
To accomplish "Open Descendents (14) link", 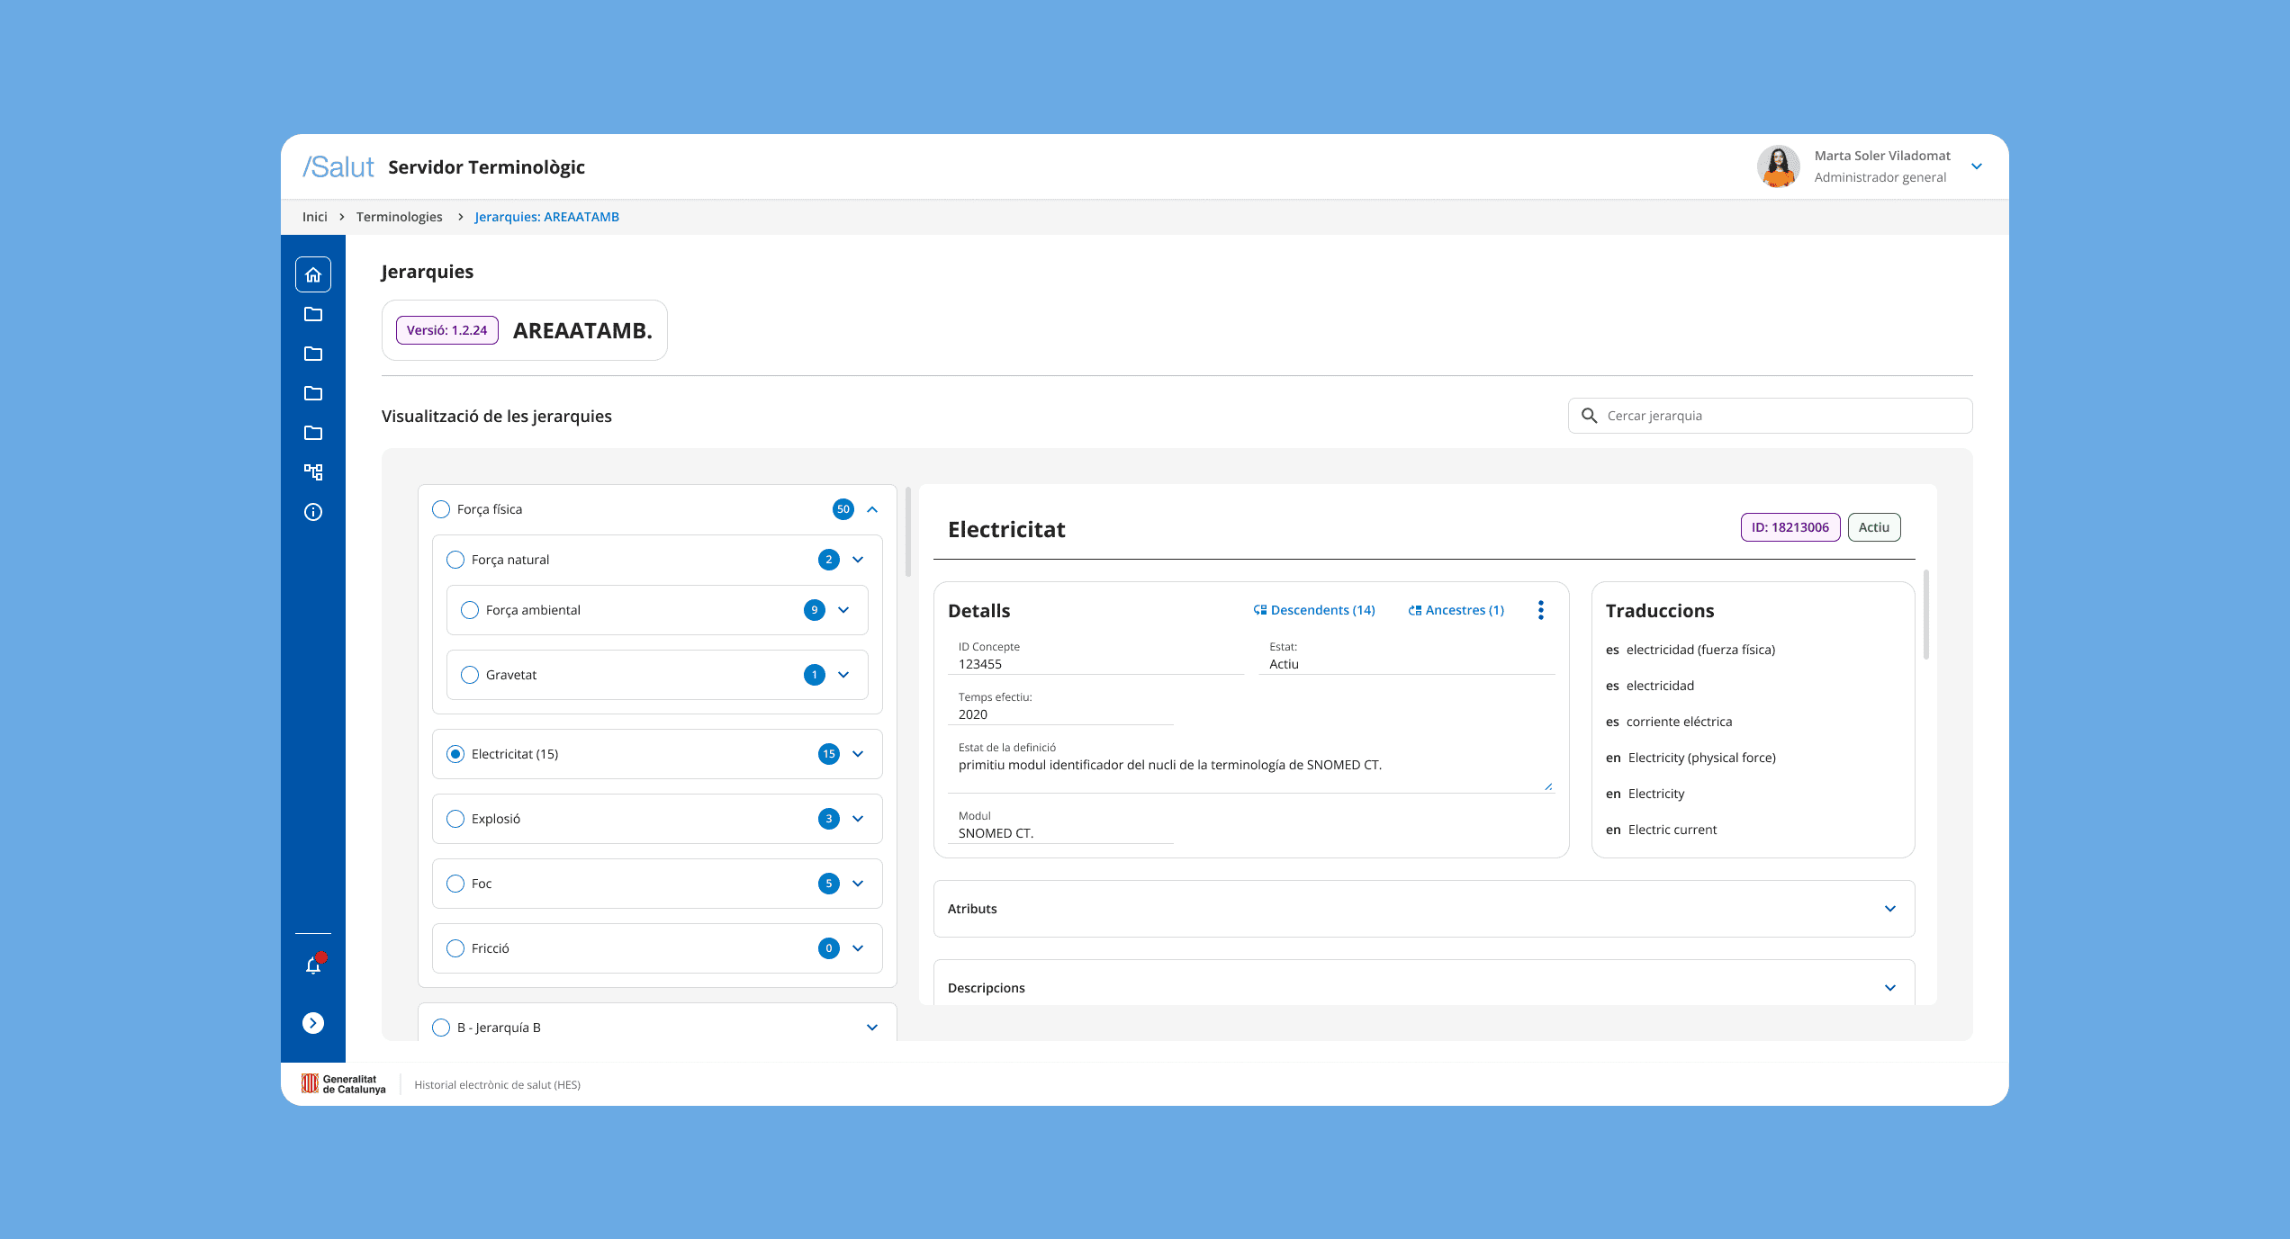I will (x=1313, y=610).
